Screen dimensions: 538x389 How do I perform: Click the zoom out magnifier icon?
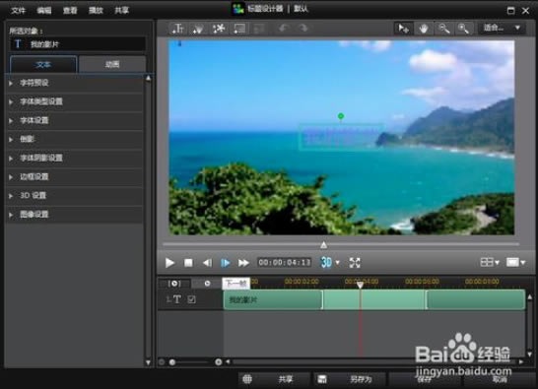(x=444, y=29)
